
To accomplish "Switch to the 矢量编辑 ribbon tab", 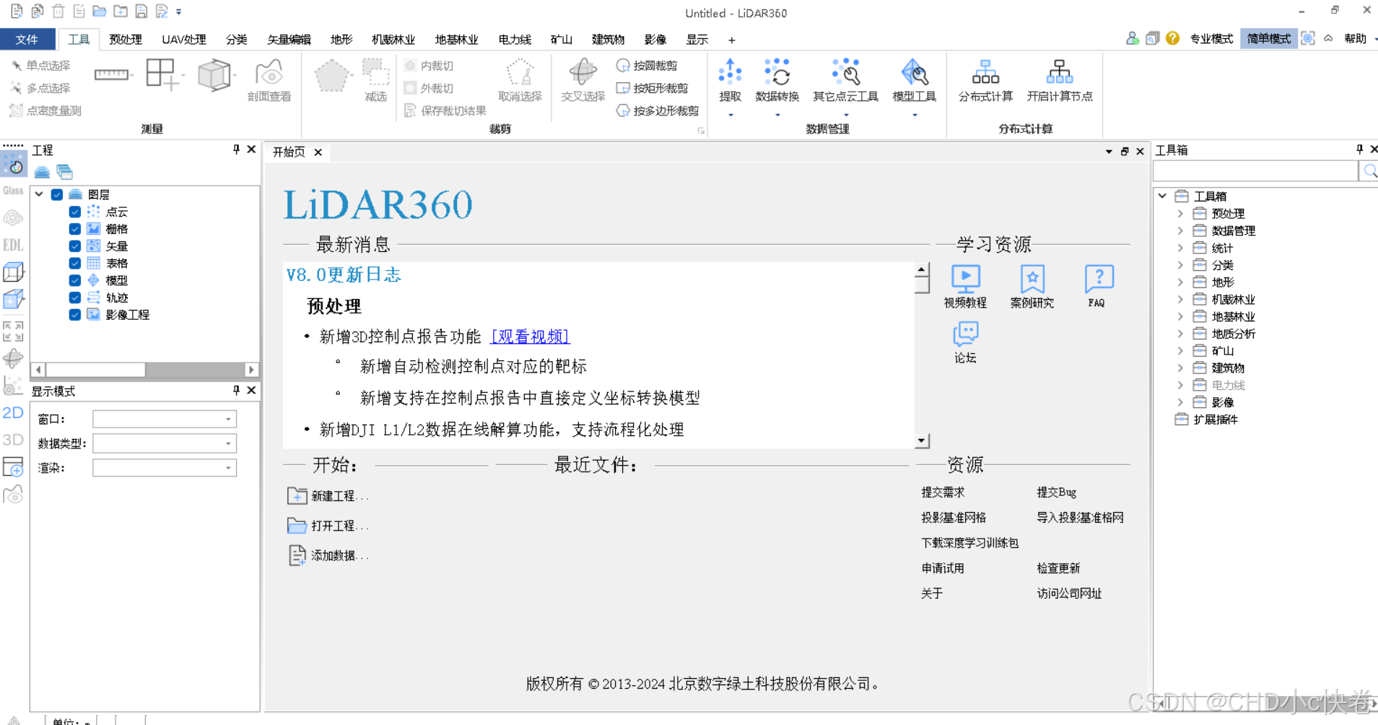I will click(x=289, y=39).
